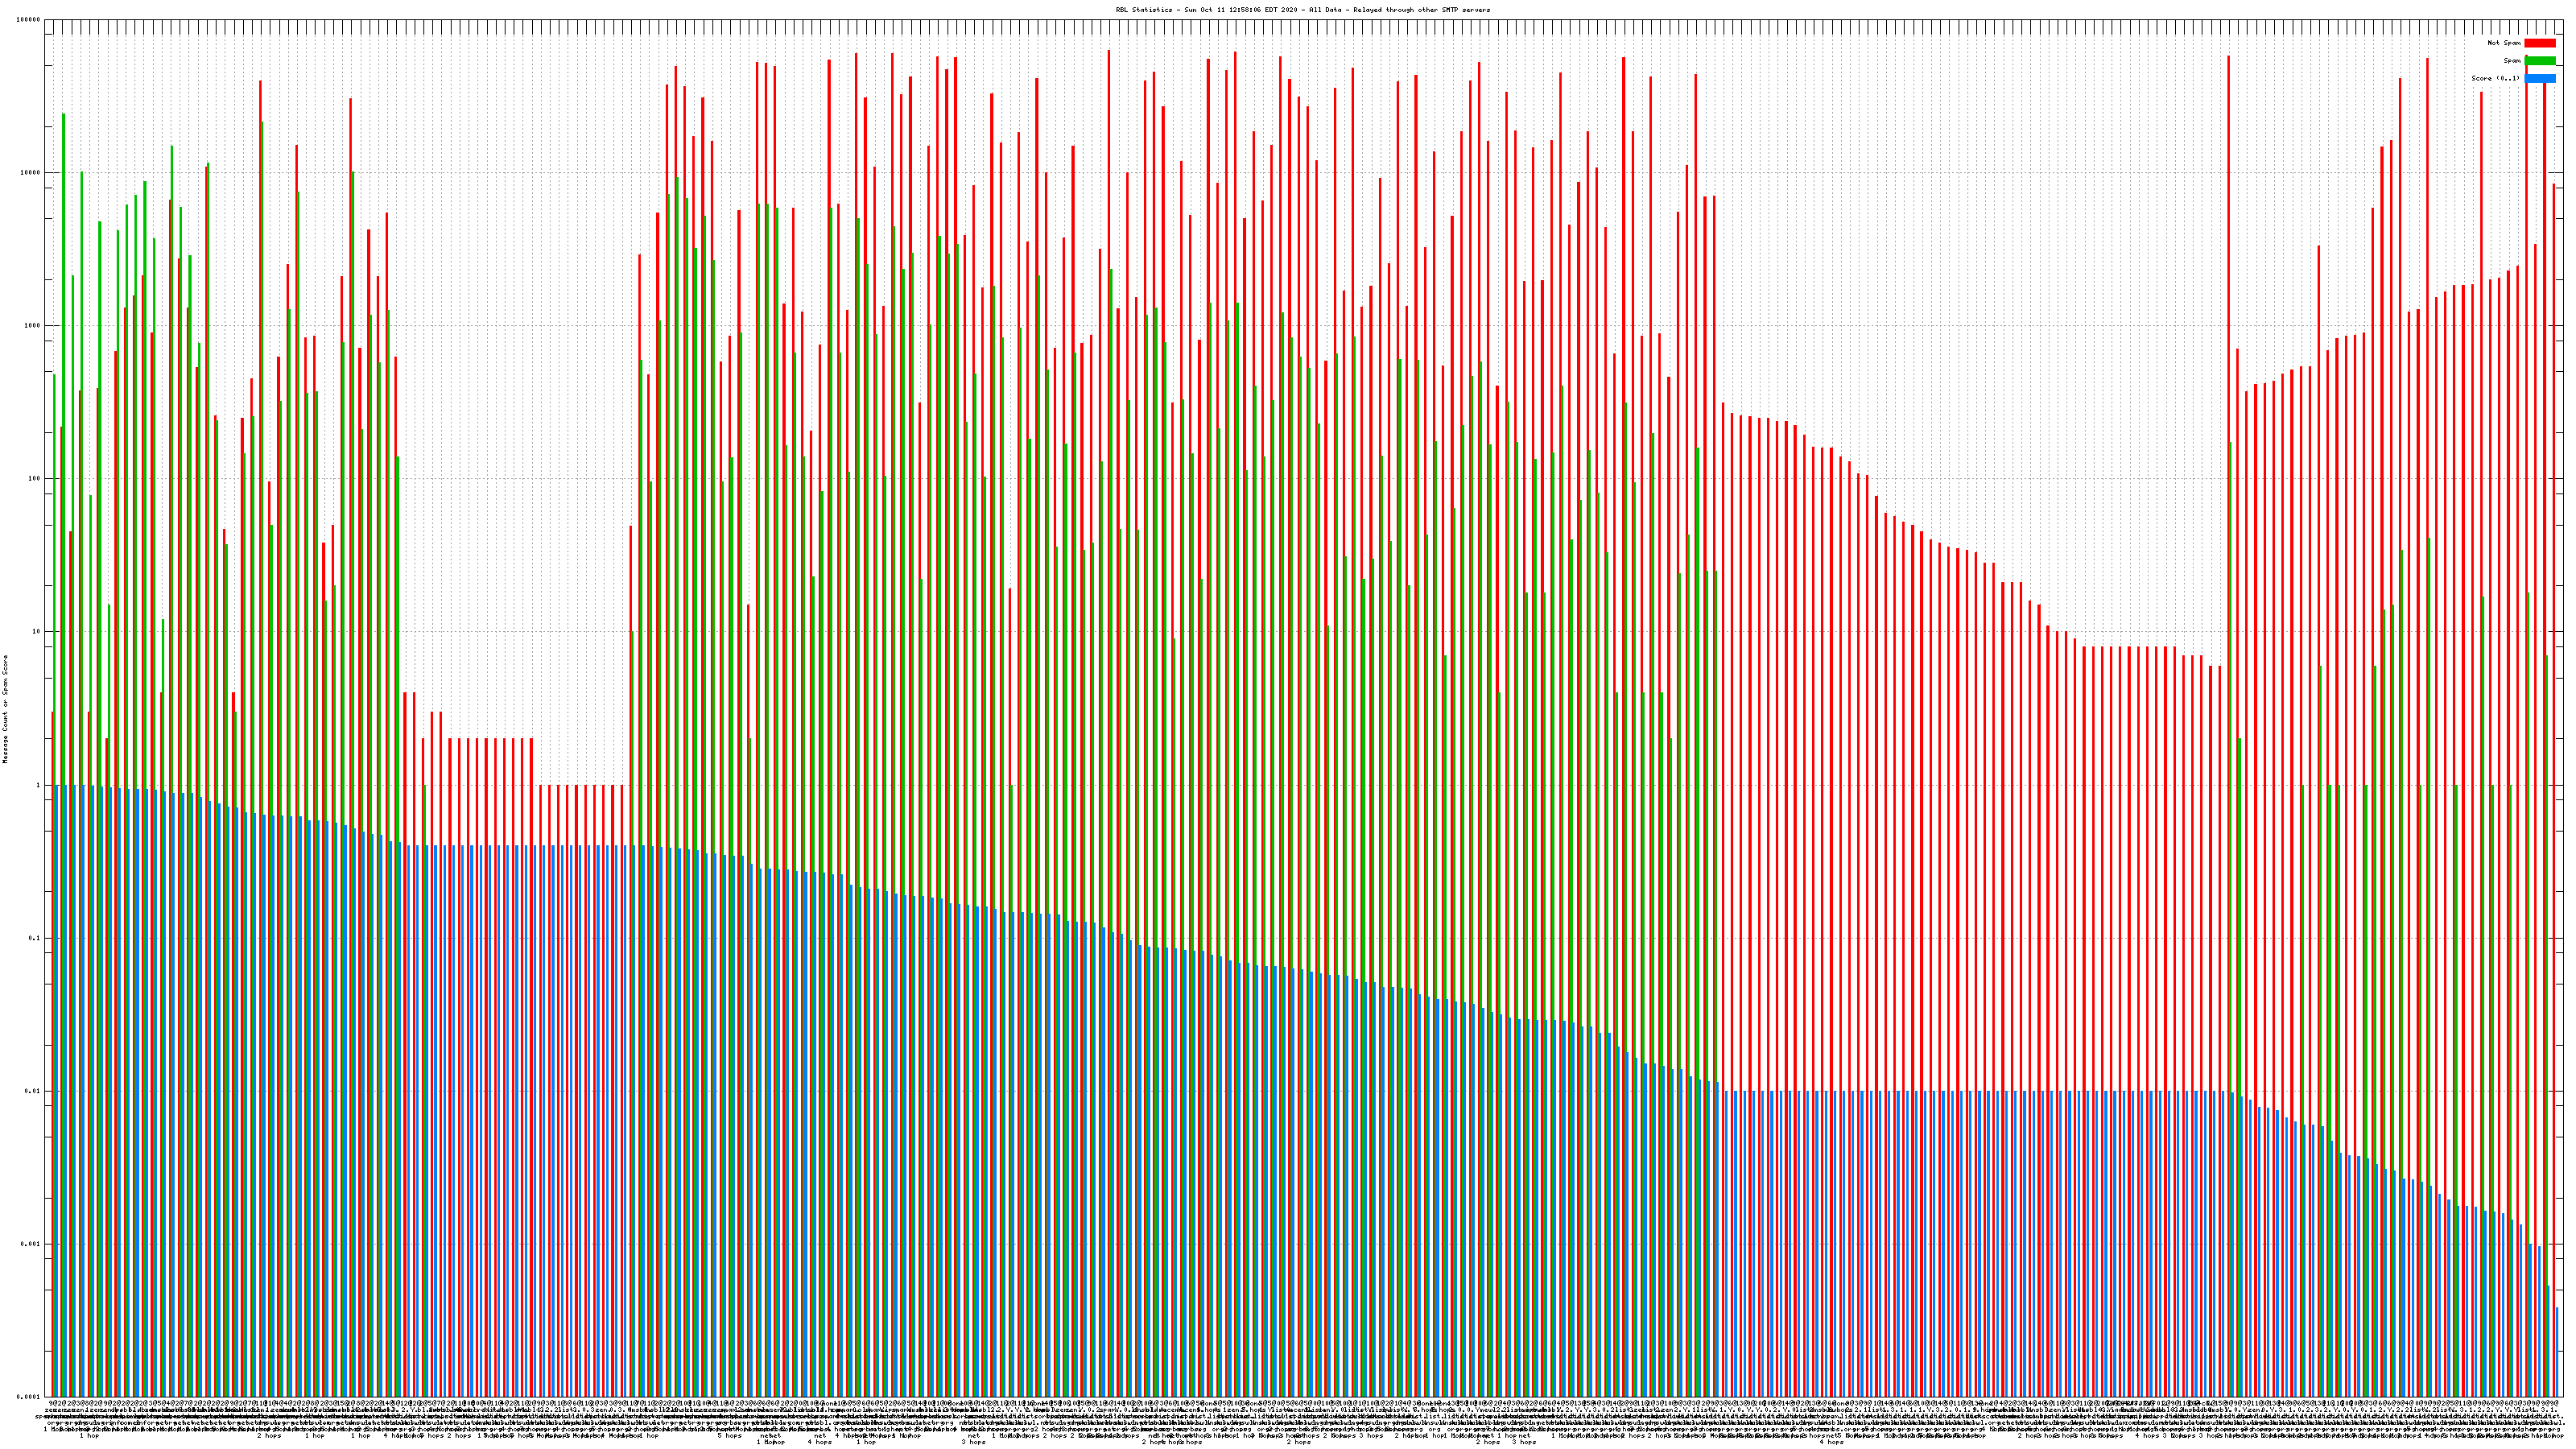This screenshot has height=1449, width=2576.
Task: Click the RBL Statistics chart title
Action: click(x=1302, y=10)
